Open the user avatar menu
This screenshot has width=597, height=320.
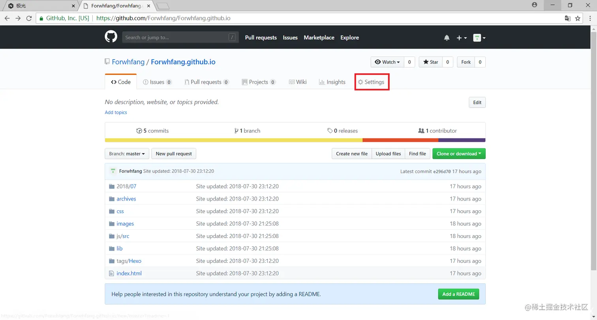tap(479, 38)
